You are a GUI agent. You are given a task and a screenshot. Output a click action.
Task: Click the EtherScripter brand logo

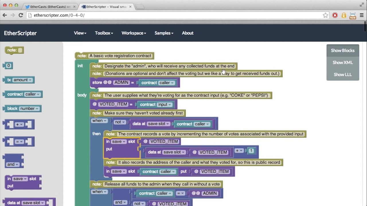[20, 33]
